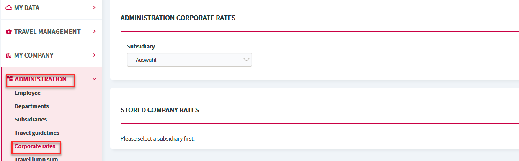This screenshot has width=519, height=161.
Task: Click the building icon beside MY COMPANY
Action: tap(9, 55)
